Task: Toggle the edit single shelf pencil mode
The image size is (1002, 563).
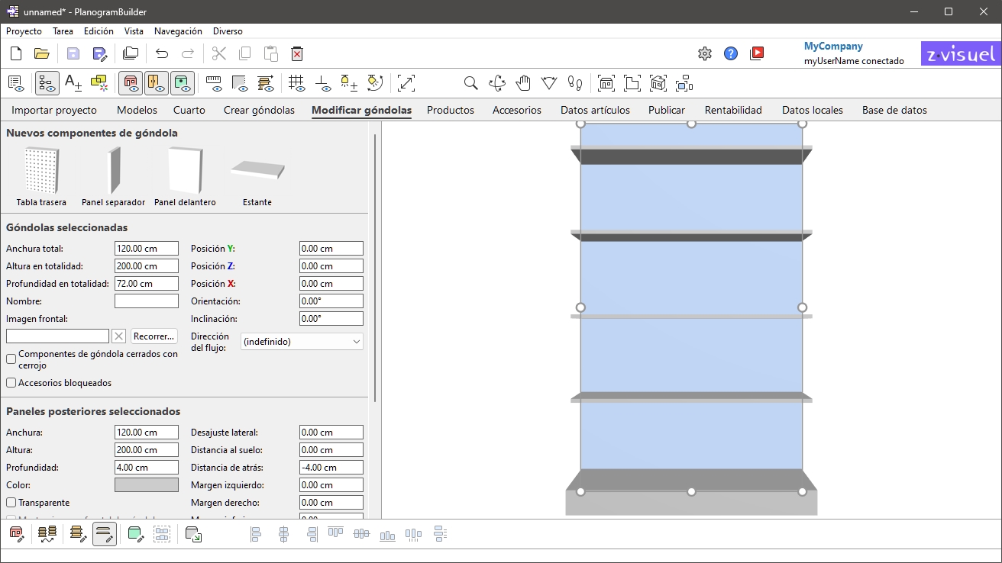Action: pos(105,534)
